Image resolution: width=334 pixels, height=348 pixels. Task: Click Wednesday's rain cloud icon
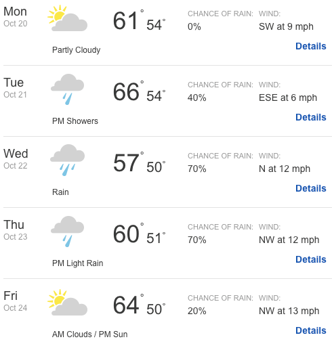coord(67,160)
